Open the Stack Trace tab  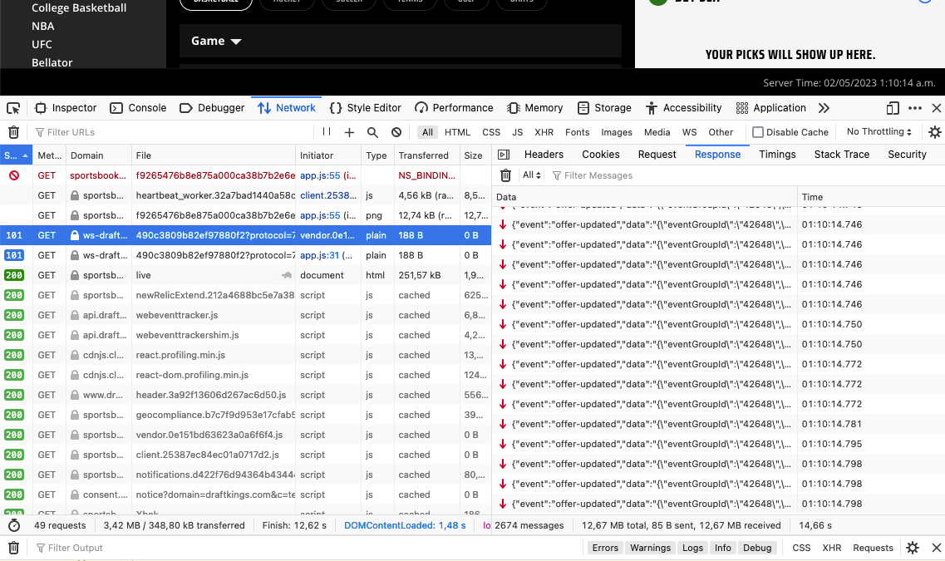pos(841,155)
